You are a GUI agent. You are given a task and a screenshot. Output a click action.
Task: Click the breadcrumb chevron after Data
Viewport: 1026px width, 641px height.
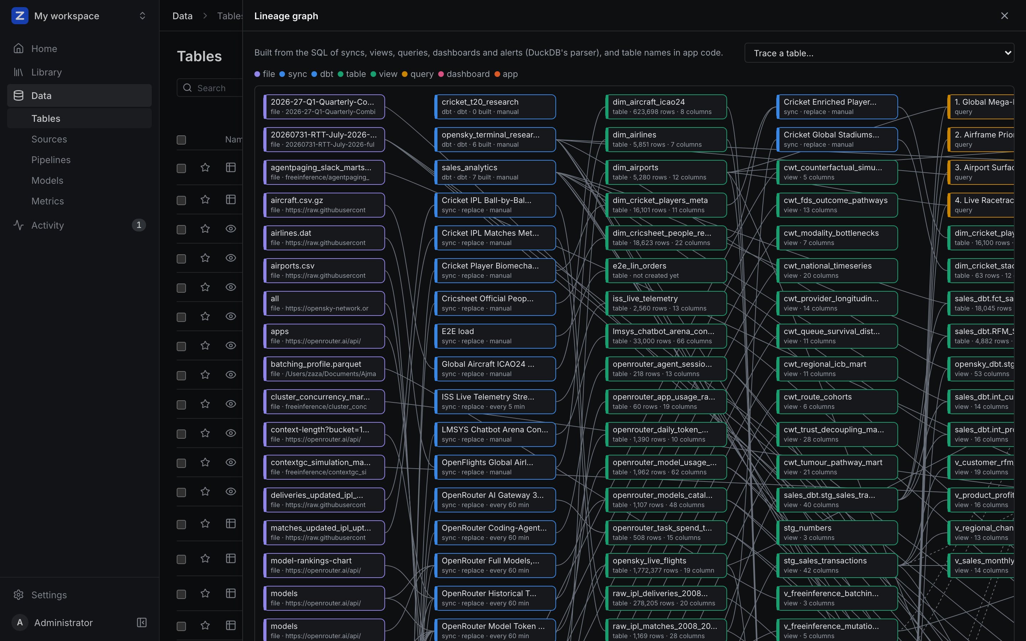pyautogui.click(x=205, y=16)
